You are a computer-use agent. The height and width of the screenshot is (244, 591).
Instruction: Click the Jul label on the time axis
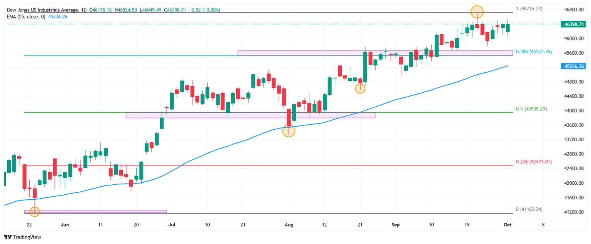click(x=172, y=224)
